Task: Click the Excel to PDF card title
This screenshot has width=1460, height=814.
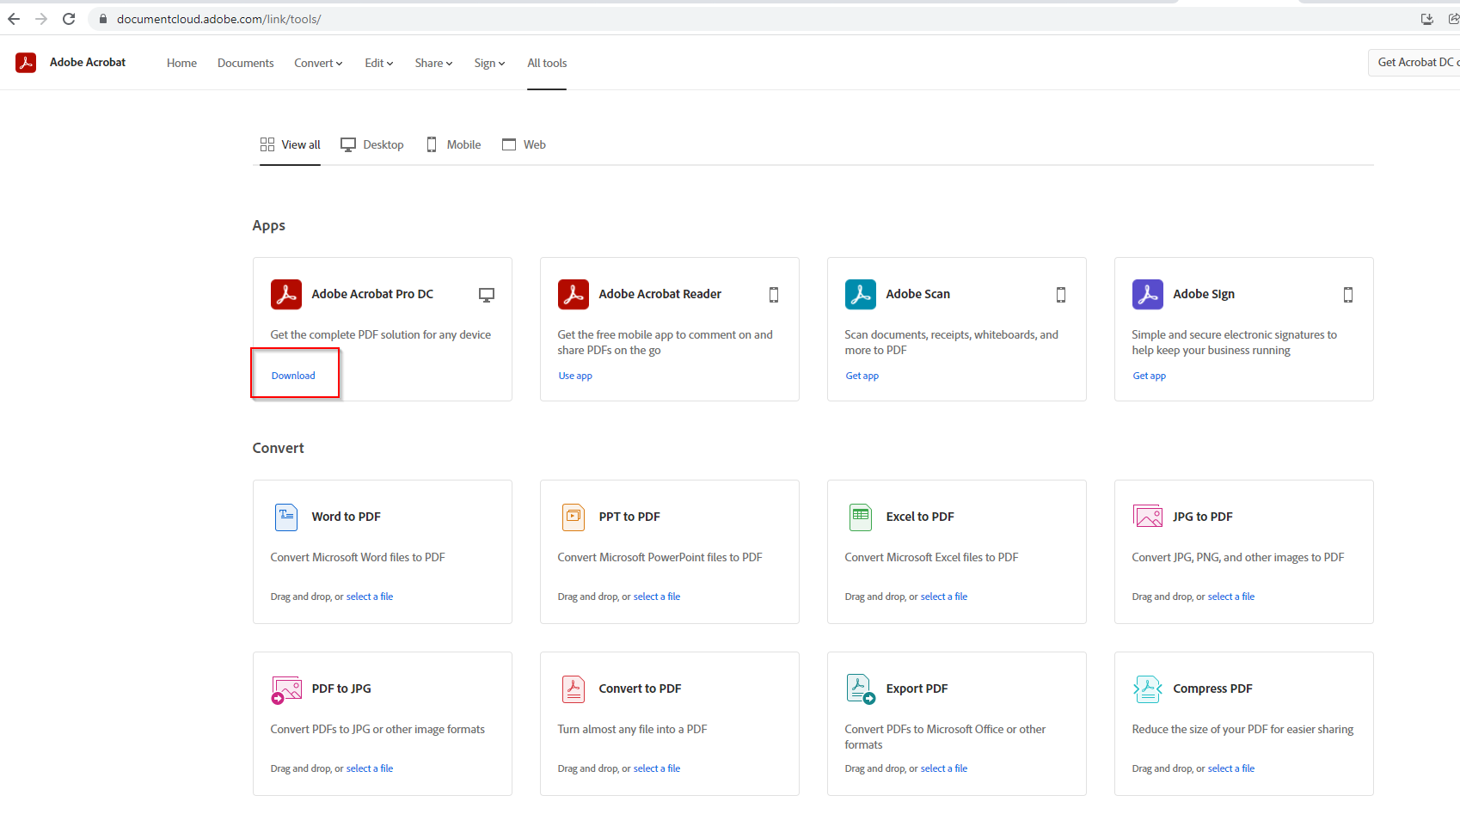Action: click(x=920, y=517)
